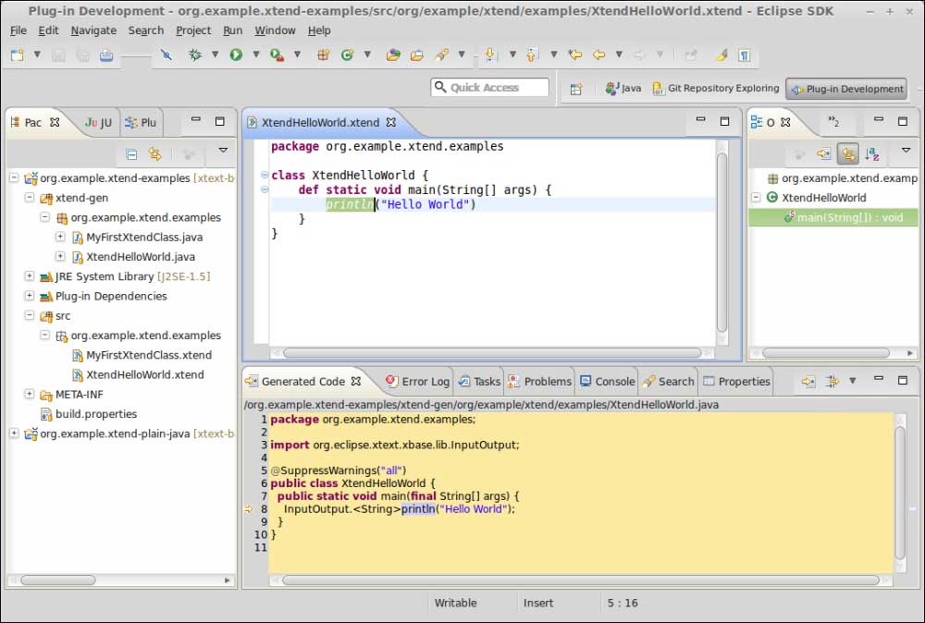Collapse all in Package Explorer toolbar
The image size is (925, 623).
click(x=131, y=154)
